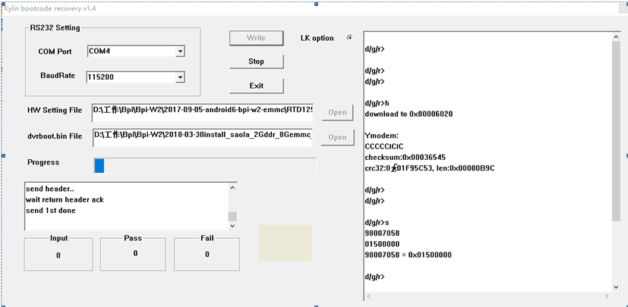Open the COM Port dropdown list
Screen dimensions: 628x307
180,52
